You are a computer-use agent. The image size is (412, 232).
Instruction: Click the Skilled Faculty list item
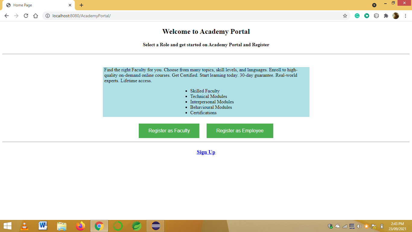coord(205,91)
